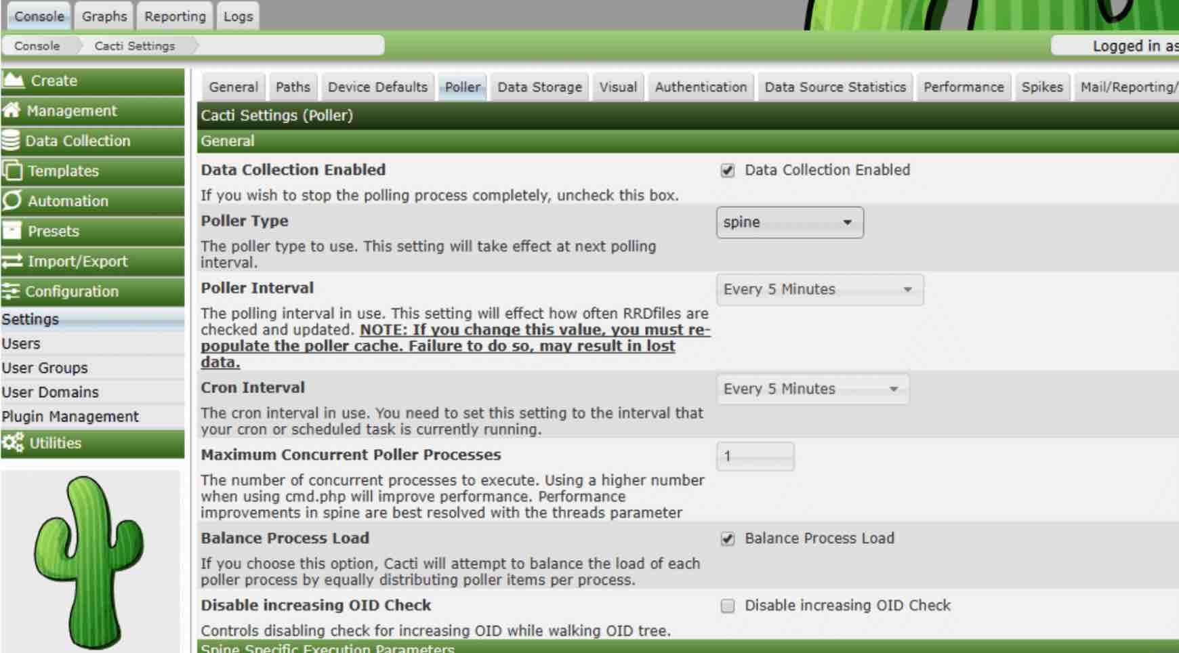
Task: Switch to the Reporting top tab
Action: [x=175, y=16]
